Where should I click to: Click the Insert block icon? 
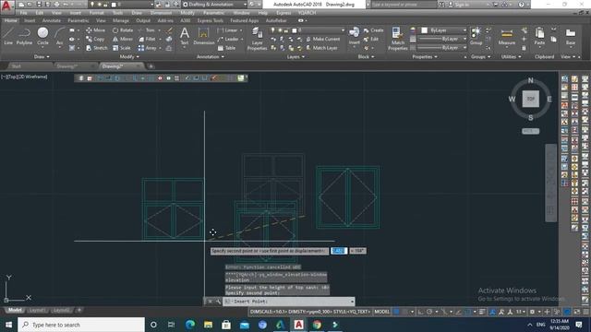click(354, 36)
